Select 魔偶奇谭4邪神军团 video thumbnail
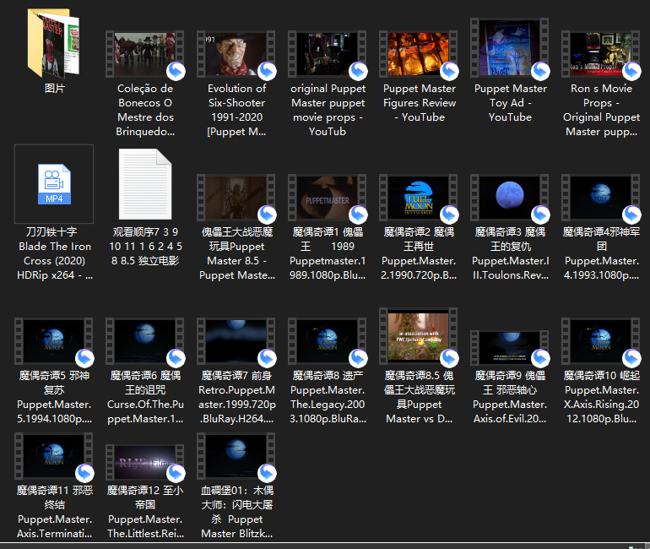Viewport: 650px width, 549px height. tap(601, 198)
